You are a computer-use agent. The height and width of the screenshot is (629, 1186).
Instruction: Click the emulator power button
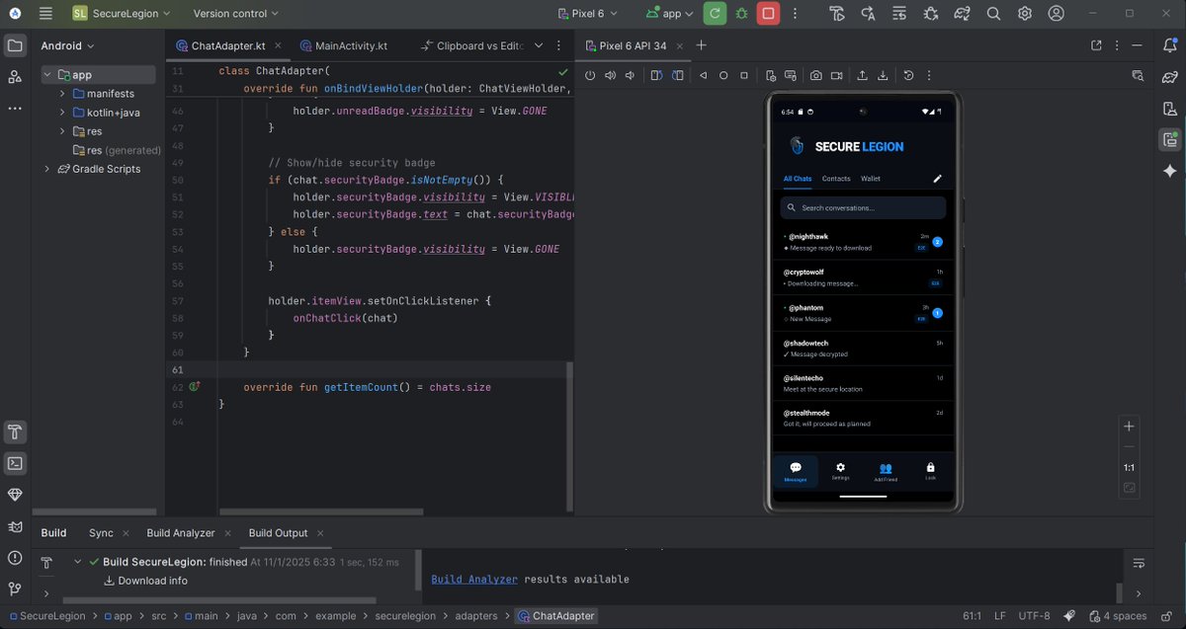[590, 75]
